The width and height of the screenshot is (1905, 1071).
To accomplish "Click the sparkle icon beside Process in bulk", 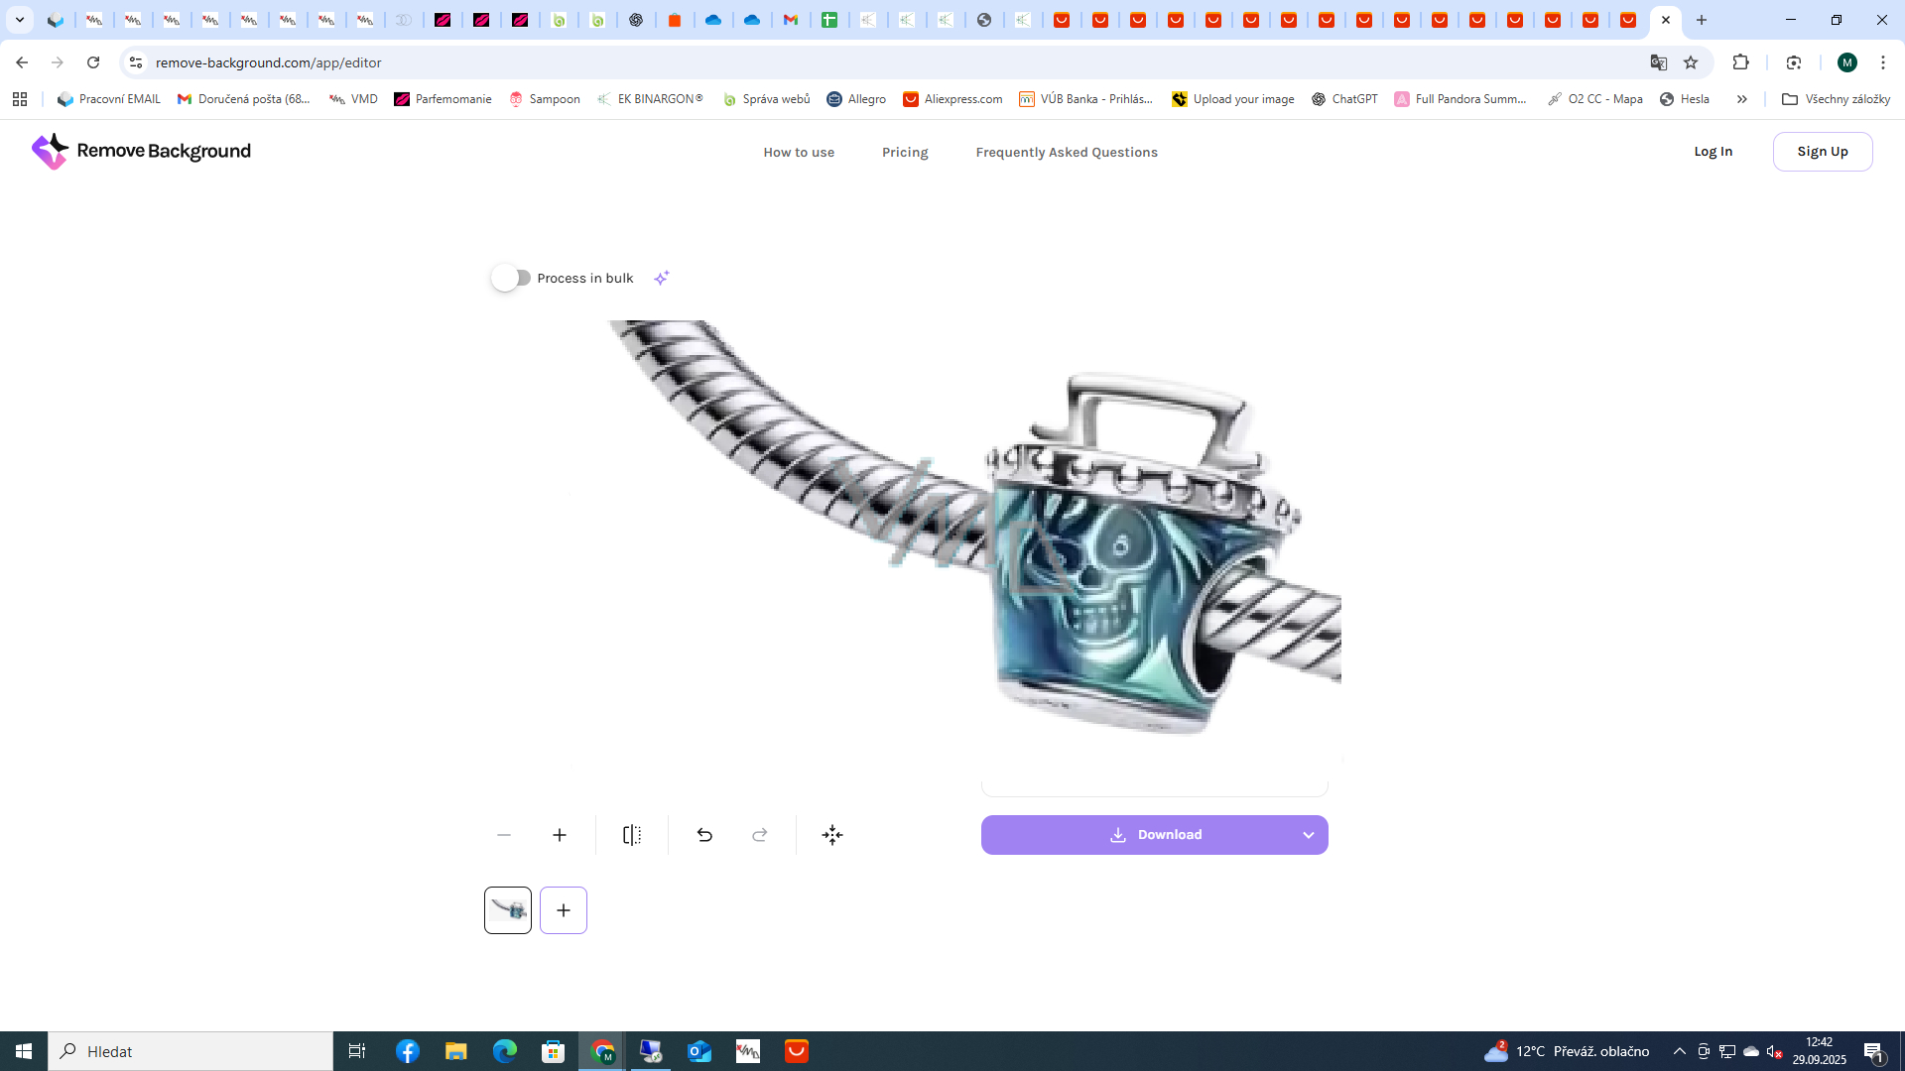I will pos(662,278).
